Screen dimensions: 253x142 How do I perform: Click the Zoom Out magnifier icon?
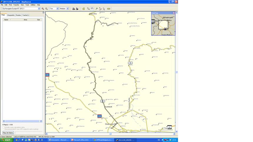pos(46,9)
